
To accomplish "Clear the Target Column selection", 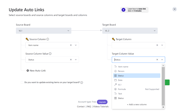I will click(157, 45).
